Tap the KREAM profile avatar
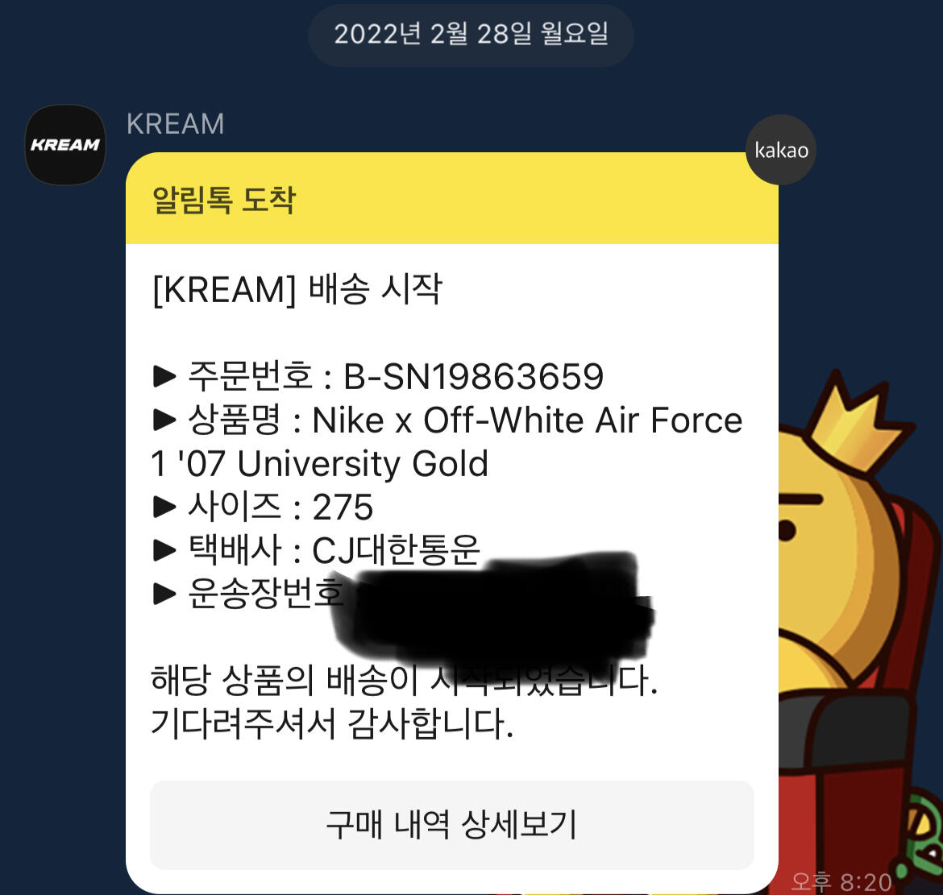This screenshot has height=895, width=943. [65, 145]
